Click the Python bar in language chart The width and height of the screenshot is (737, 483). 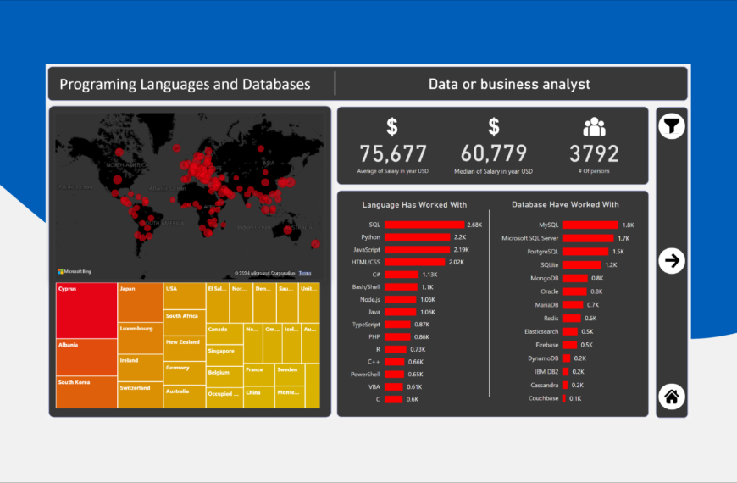point(418,237)
